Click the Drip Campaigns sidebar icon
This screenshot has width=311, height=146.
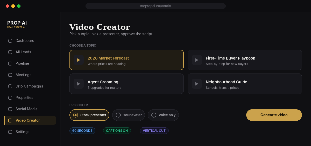10,86
